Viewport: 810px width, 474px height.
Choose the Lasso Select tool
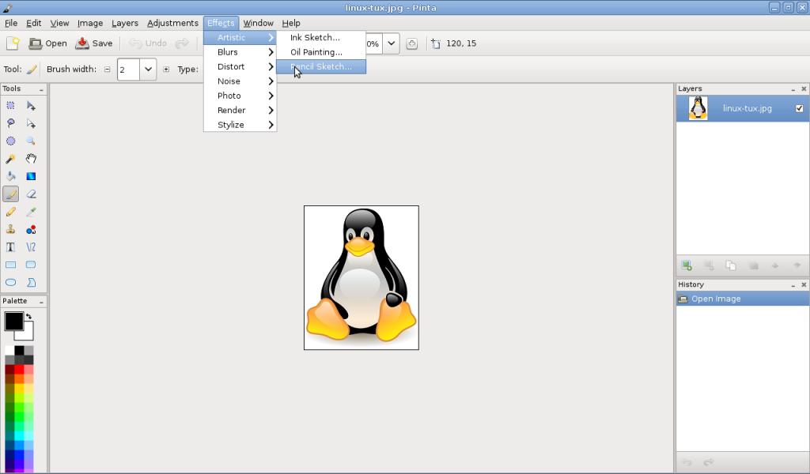pyautogui.click(x=10, y=123)
